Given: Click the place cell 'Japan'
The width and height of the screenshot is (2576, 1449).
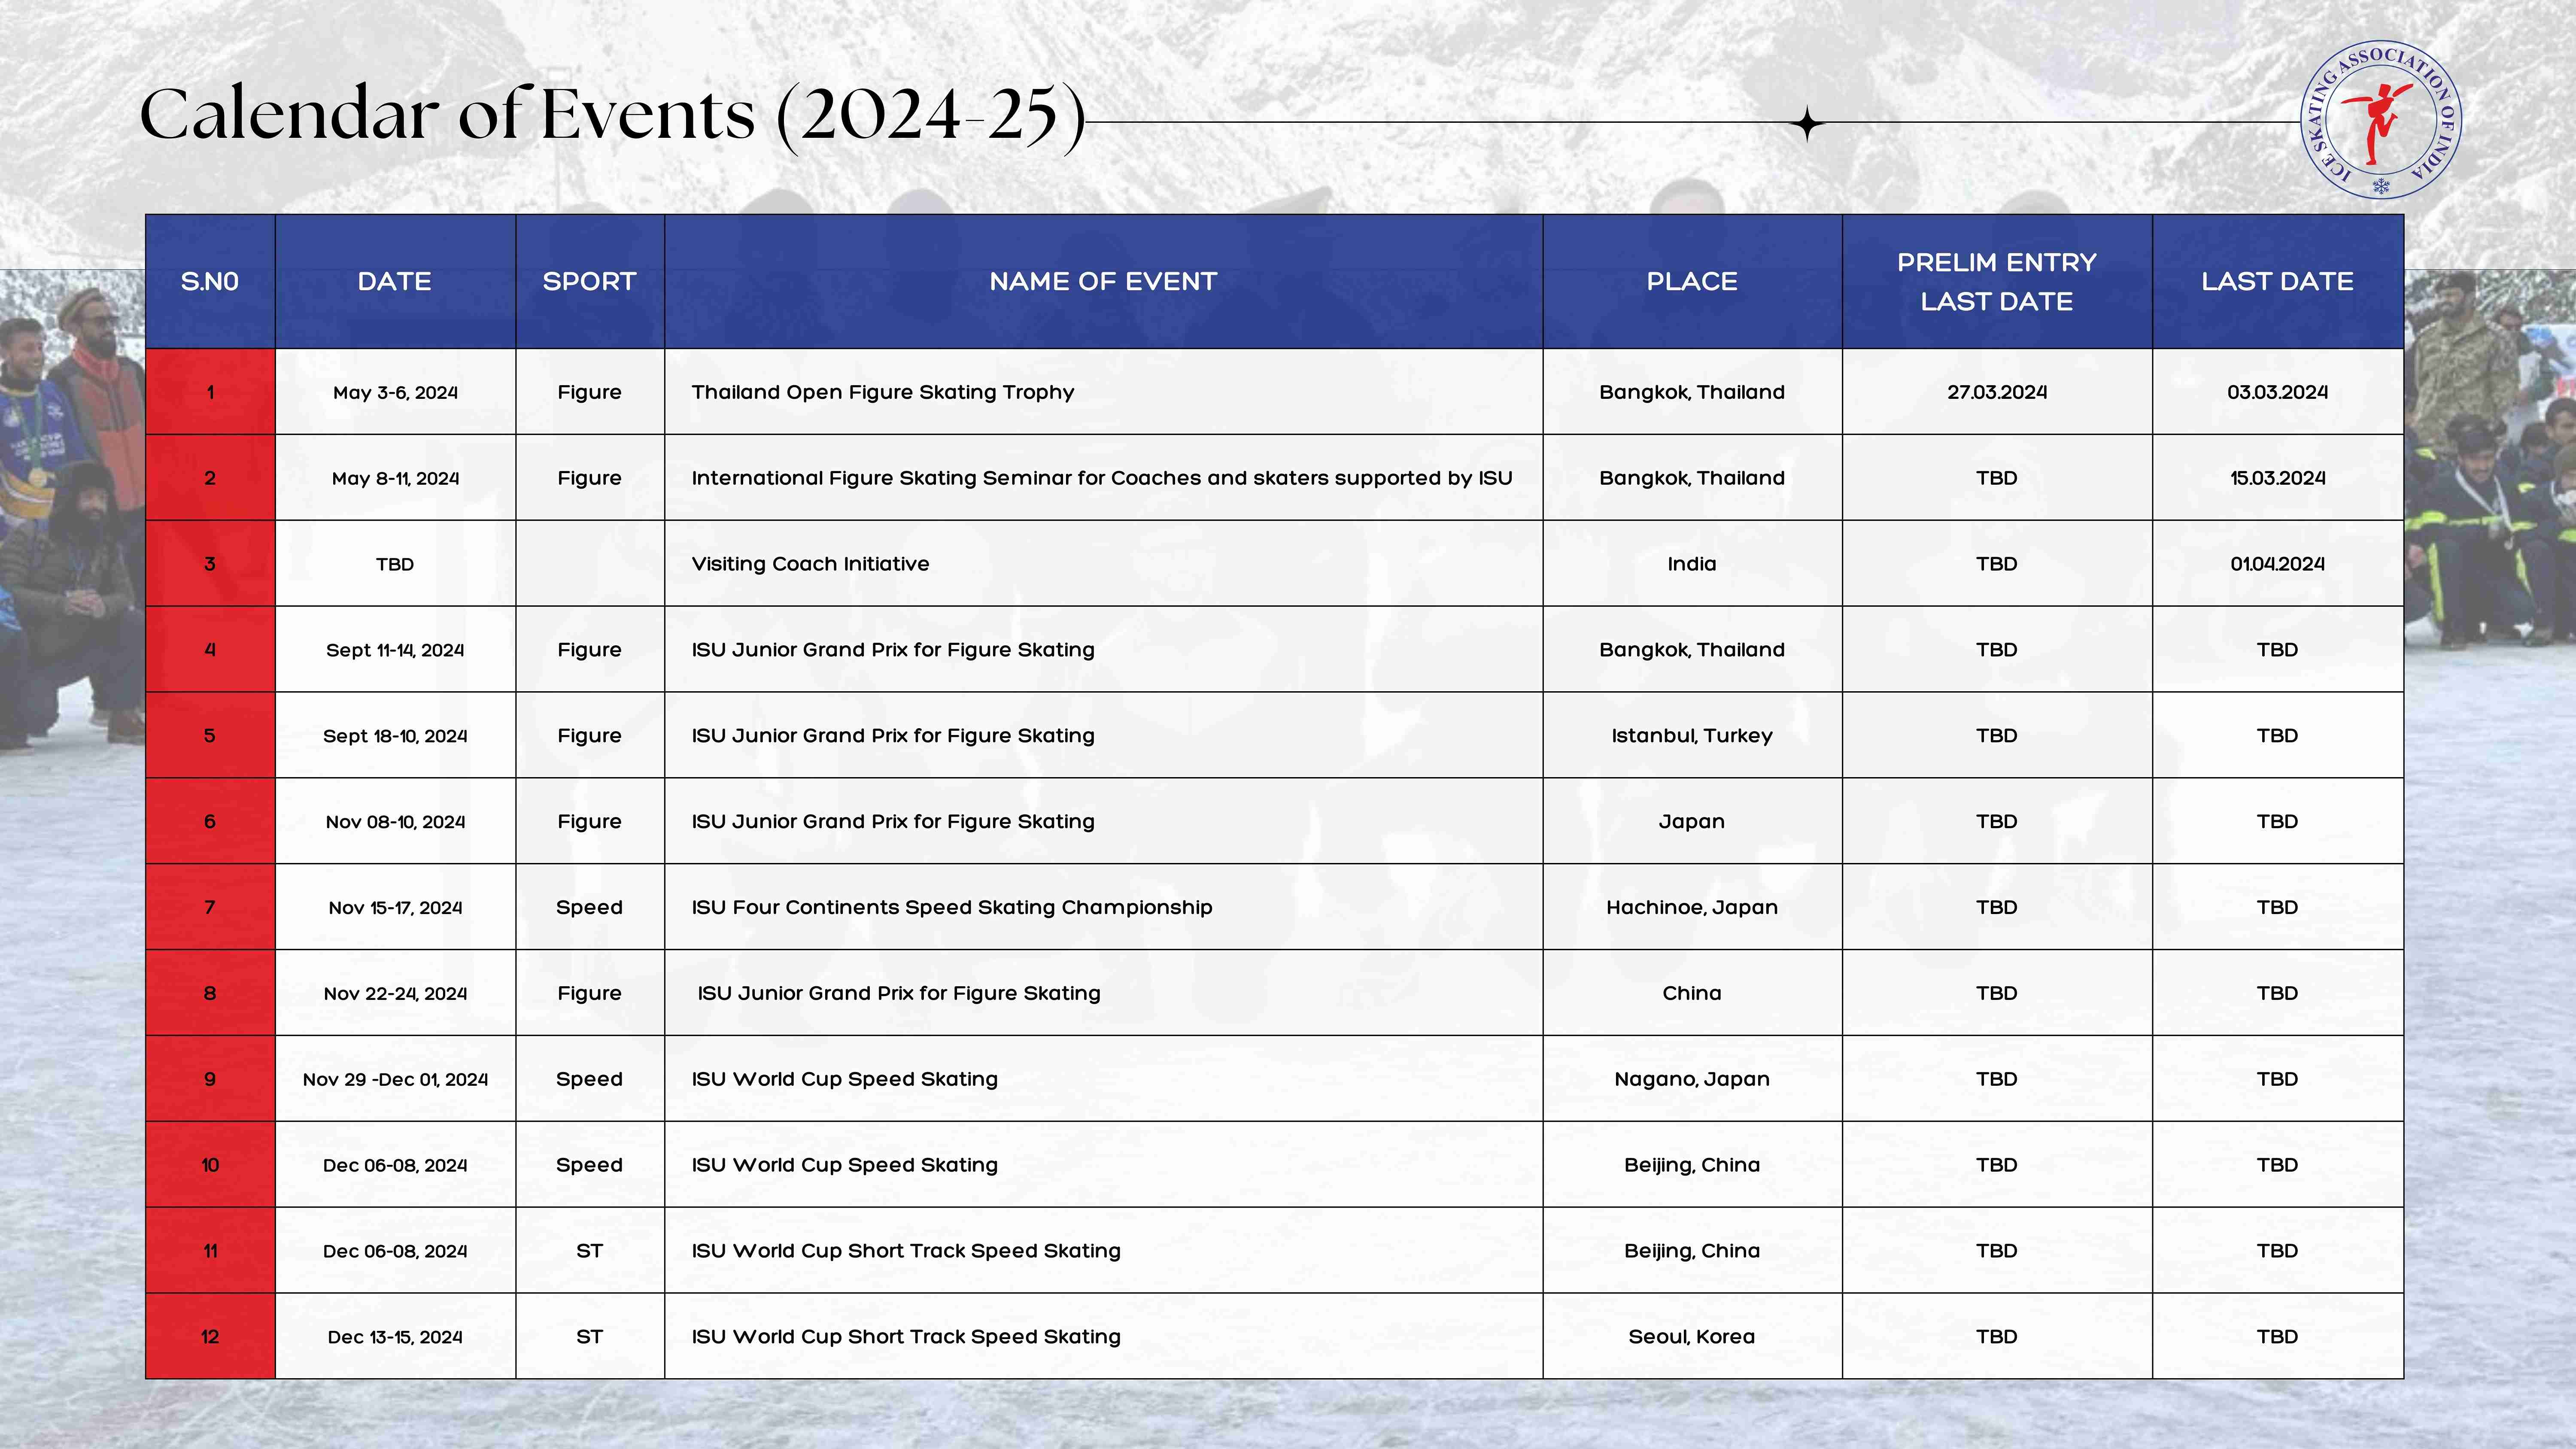Looking at the screenshot, I should tap(1692, 822).
